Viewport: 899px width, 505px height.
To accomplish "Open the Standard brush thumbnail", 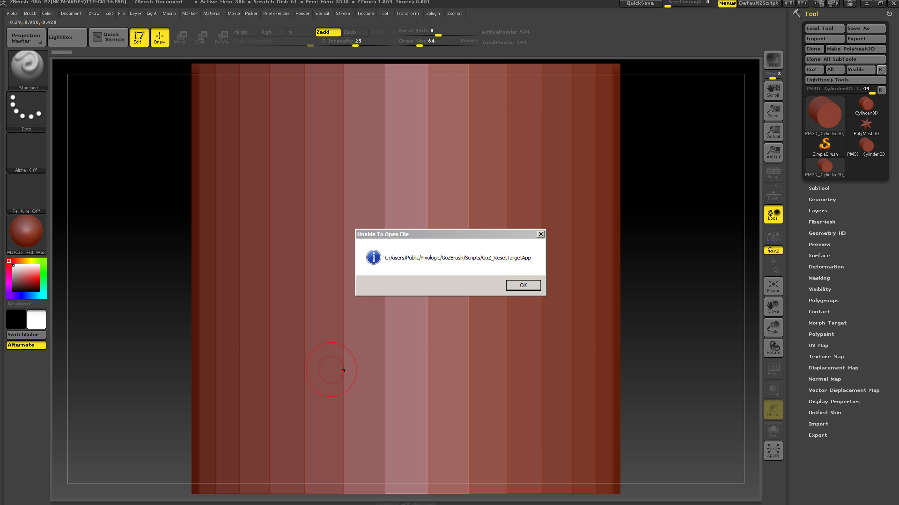I will coord(28,69).
